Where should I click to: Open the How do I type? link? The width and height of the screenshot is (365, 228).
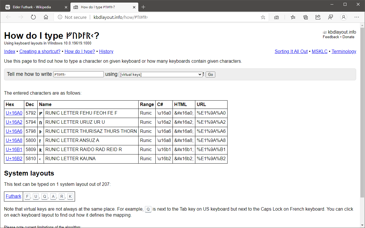pos(80,51)
